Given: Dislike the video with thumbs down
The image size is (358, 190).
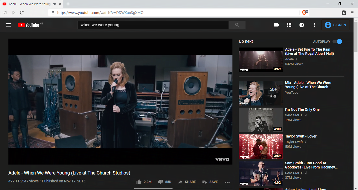Looking at the screenshot, I should coord(160,182).
